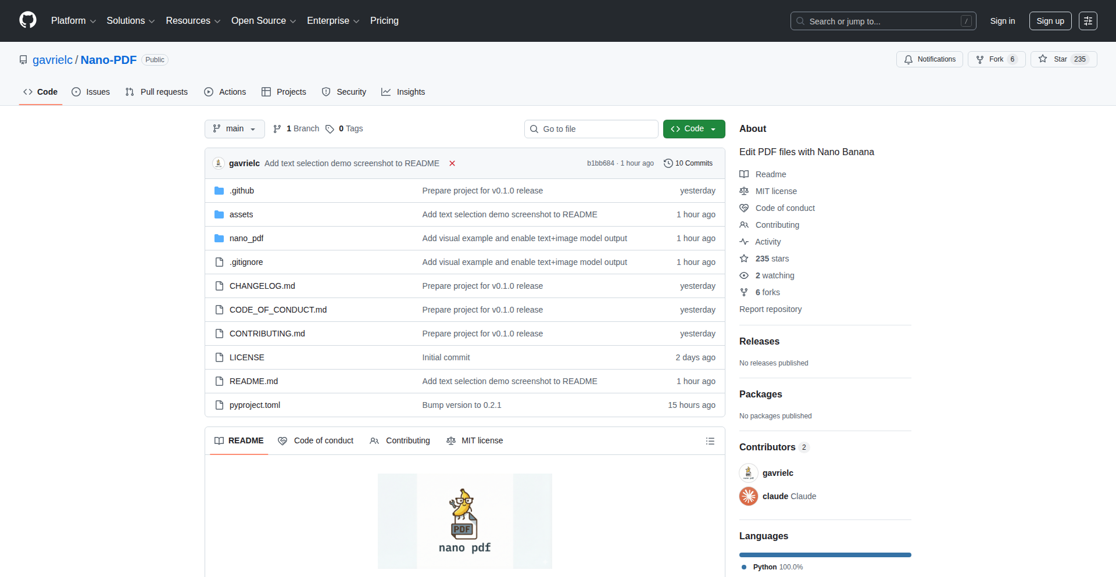Click the Python language bar
Viewport: 1116px width, 577px height.
825,555
